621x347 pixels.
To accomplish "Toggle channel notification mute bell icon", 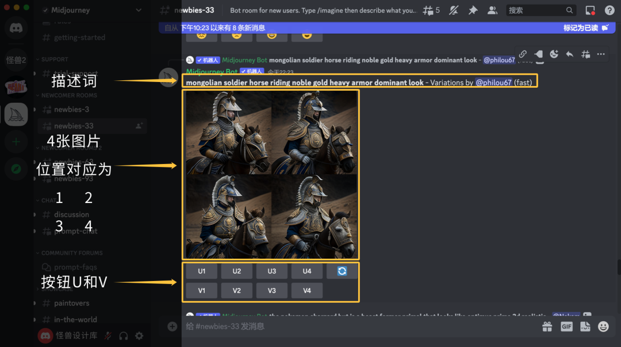I will point(454,10).
